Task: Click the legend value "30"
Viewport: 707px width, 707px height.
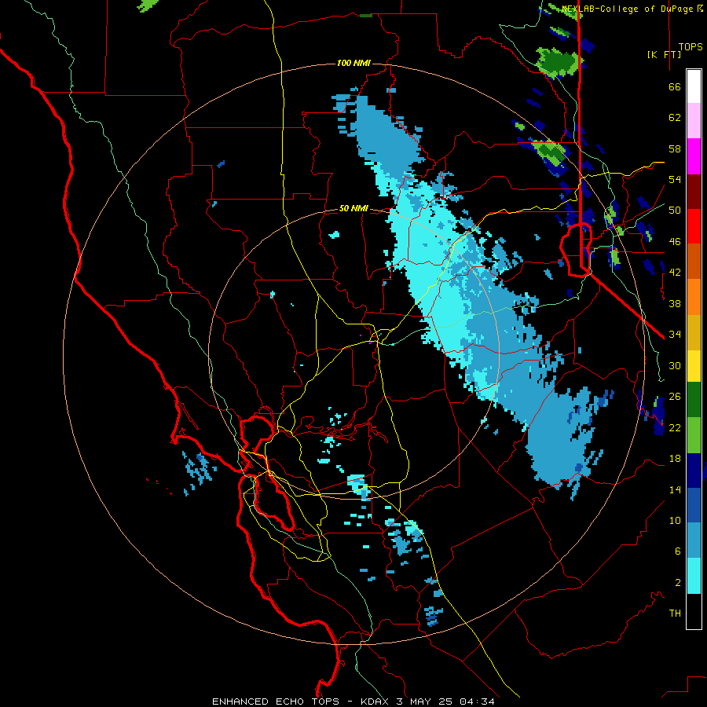Action: [675, 365]
